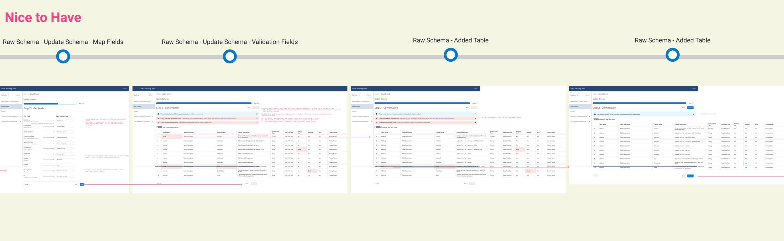The width and height of the screenshot is (784, 241).
Task: Open the Nullable? dropdown in Map Fields mockup
Action: (x=65, y=160)
